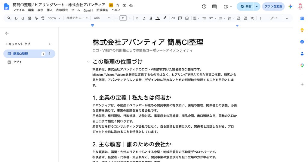This screenshot has width=308, height=162.
Task: Choose text color
Action: point(158,18)
